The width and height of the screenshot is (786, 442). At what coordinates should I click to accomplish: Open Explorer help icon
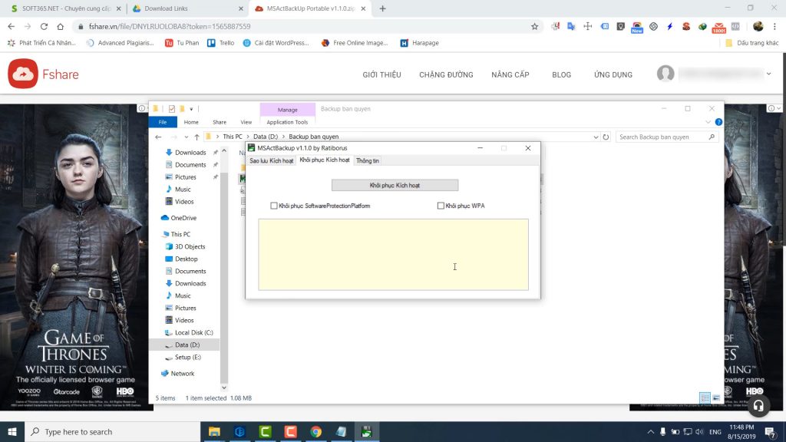point(718,122)
